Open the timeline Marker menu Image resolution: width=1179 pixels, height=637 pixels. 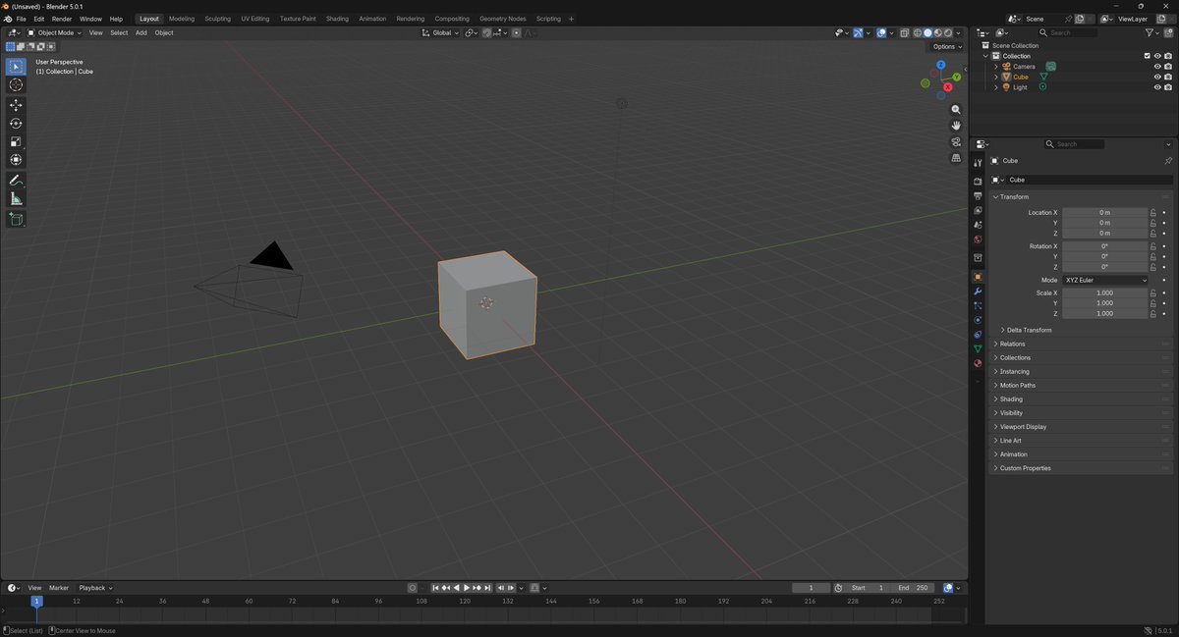pos(59,588)
